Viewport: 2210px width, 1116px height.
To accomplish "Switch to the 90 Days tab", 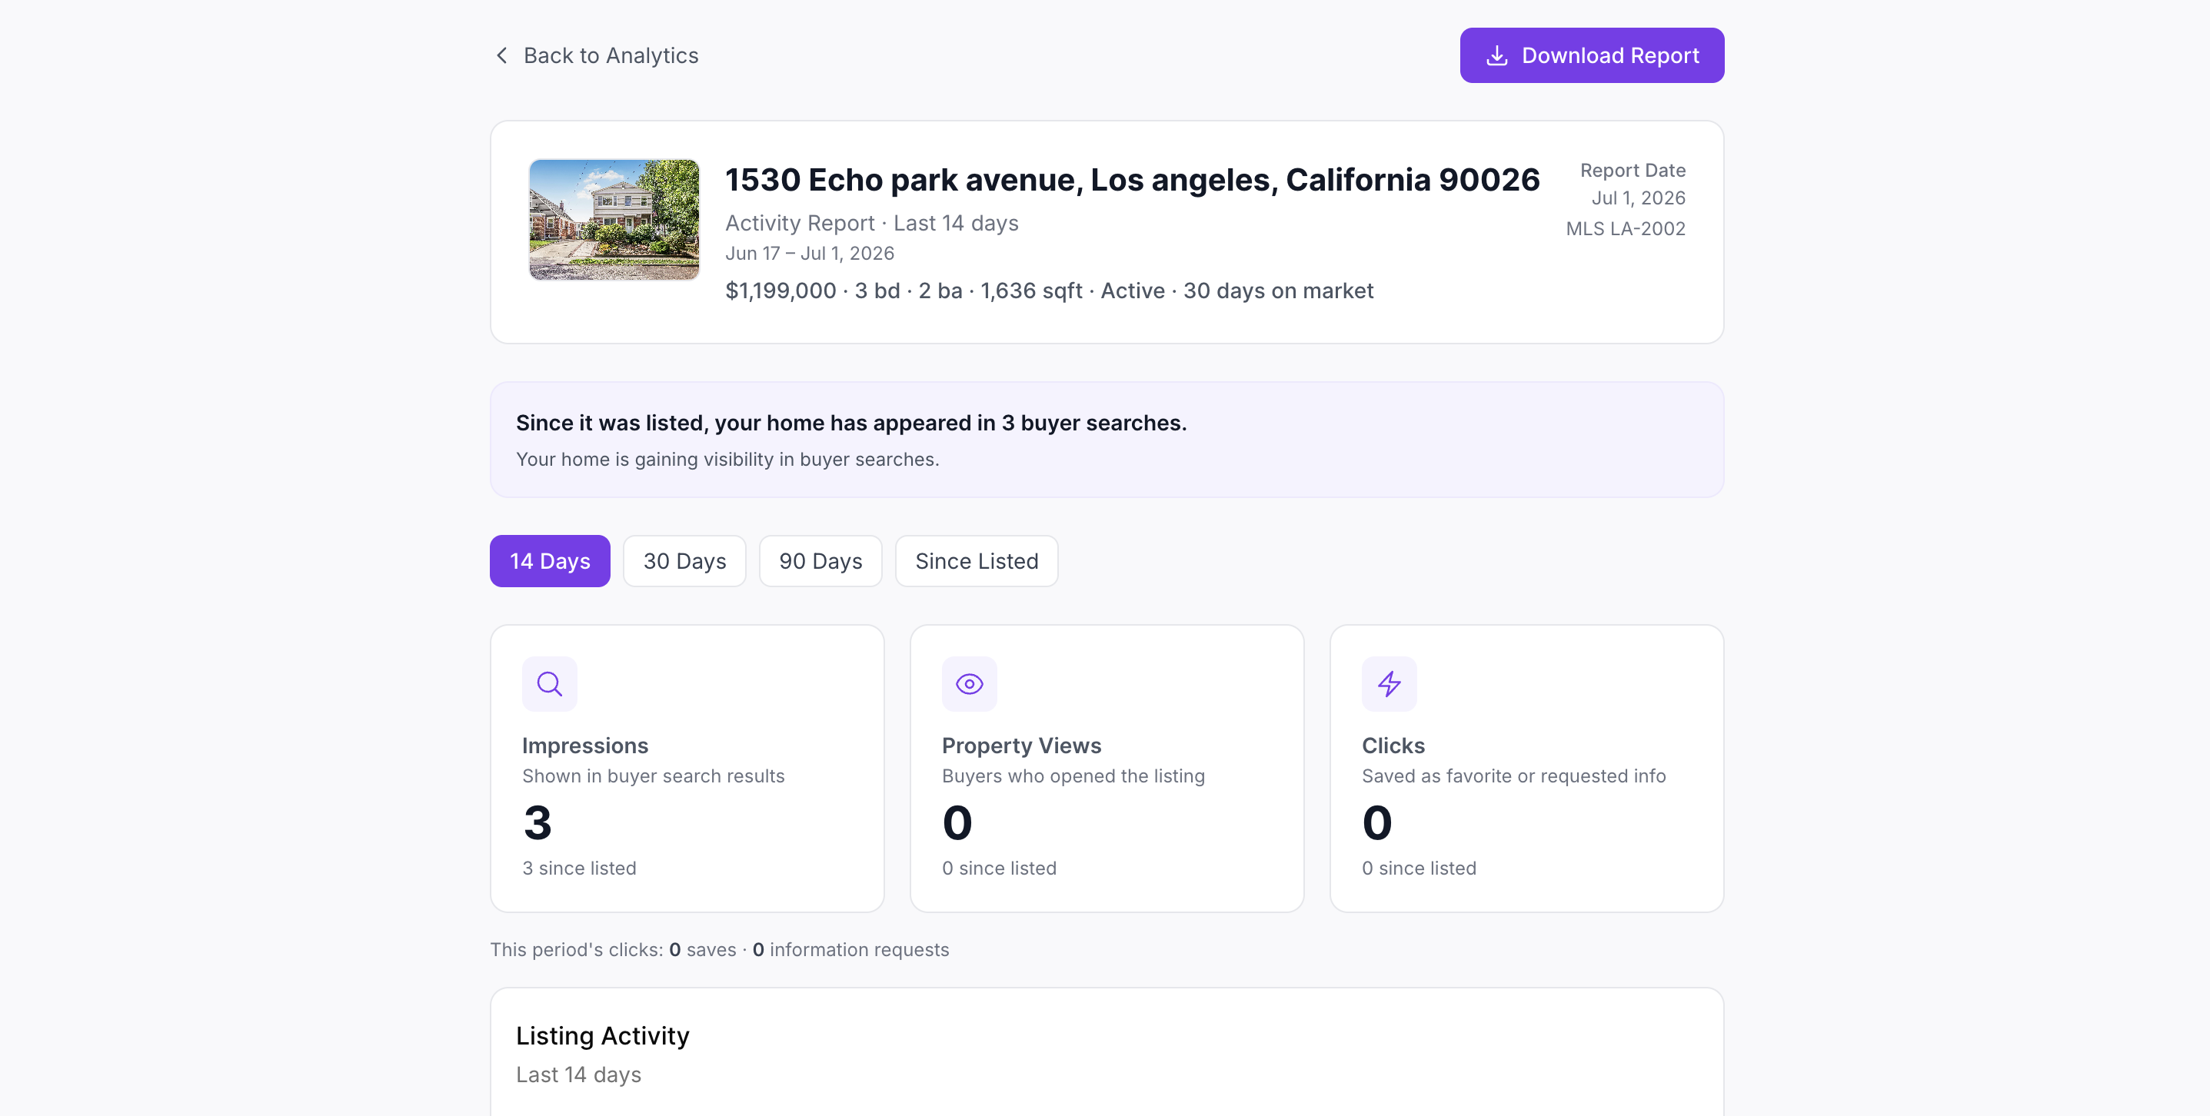I will tap(820, 561).
